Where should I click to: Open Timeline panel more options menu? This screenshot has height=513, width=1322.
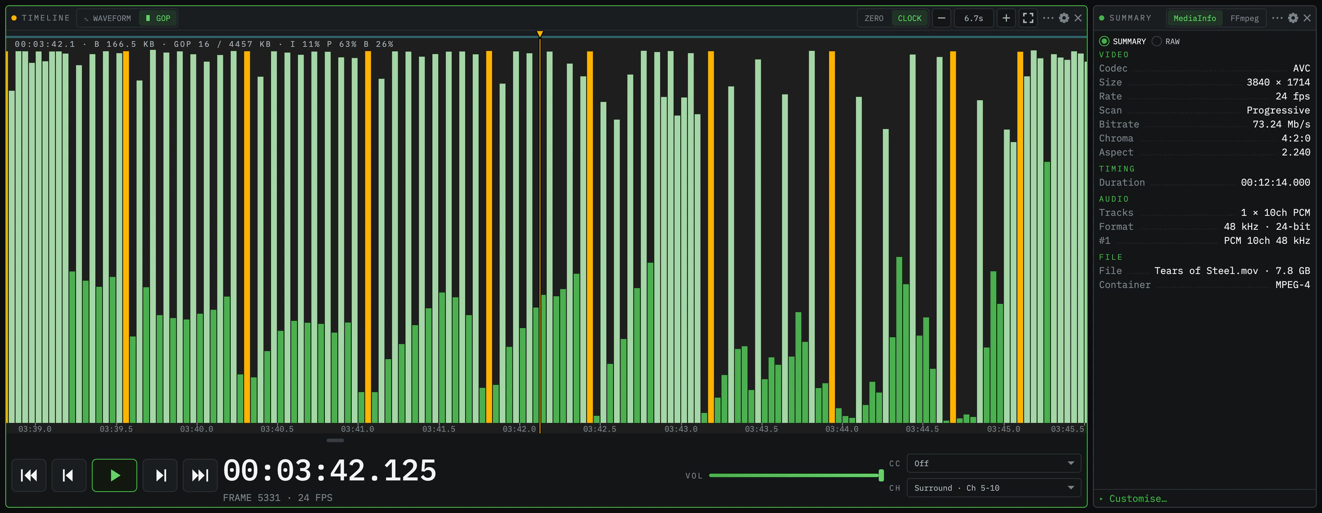tap(1048, 18)
